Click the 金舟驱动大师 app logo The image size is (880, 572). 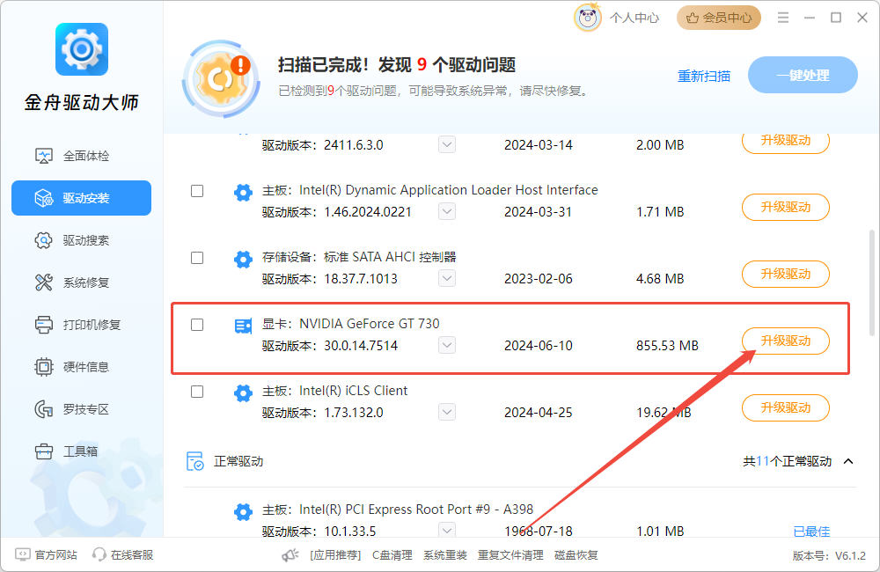[82, 49]
